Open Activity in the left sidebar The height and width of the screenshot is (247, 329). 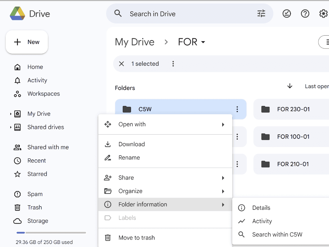[x=37, y=81]
